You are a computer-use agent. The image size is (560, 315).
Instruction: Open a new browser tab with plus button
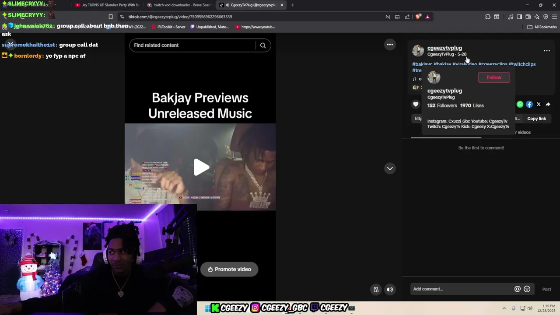tap(293, 5)
